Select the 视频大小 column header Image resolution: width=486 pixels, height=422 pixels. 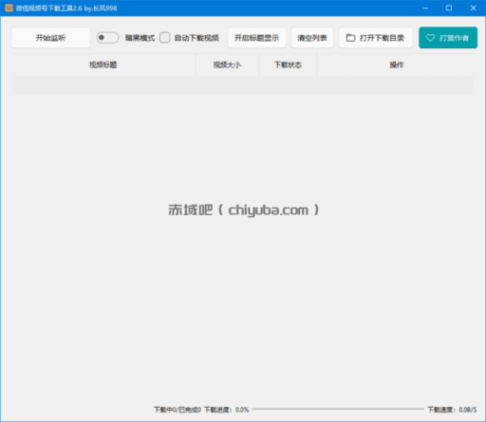click(227, 64)
